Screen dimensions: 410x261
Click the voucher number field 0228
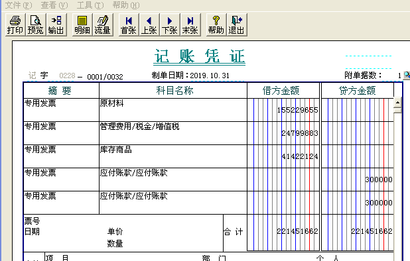[67, 76]
